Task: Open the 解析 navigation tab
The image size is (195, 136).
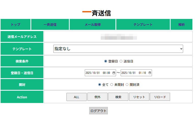Action: [182, 25]
